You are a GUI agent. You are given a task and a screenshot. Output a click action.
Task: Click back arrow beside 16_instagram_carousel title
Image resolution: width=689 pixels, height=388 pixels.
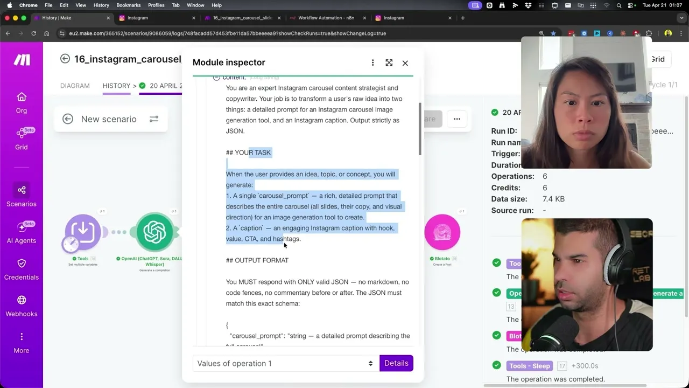(65, 59)
